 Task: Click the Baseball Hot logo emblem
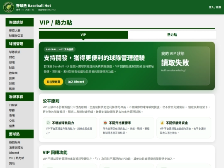tap(9, 7)
